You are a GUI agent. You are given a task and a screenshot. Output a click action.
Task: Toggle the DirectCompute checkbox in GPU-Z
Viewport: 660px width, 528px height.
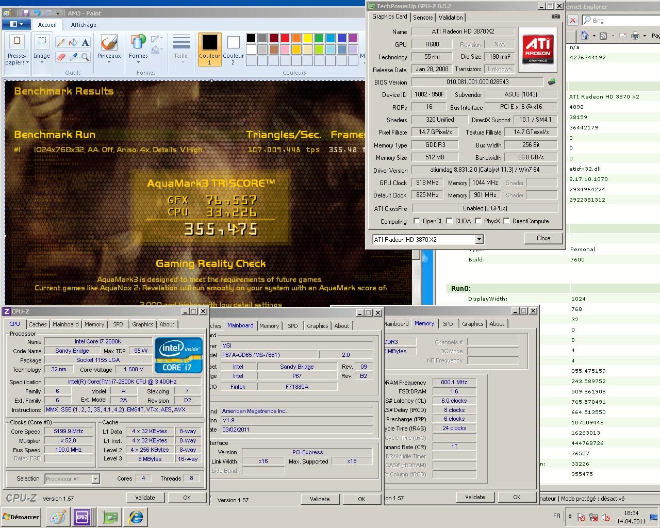[506, 221]
